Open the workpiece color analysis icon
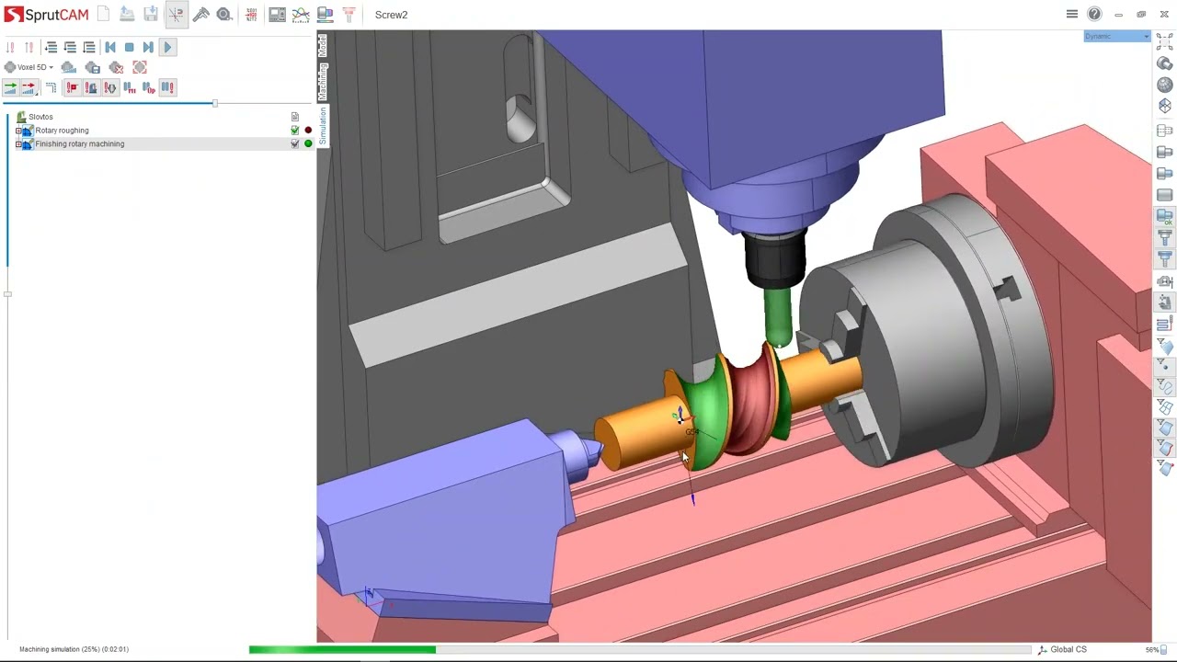 [x=325, y=15]
